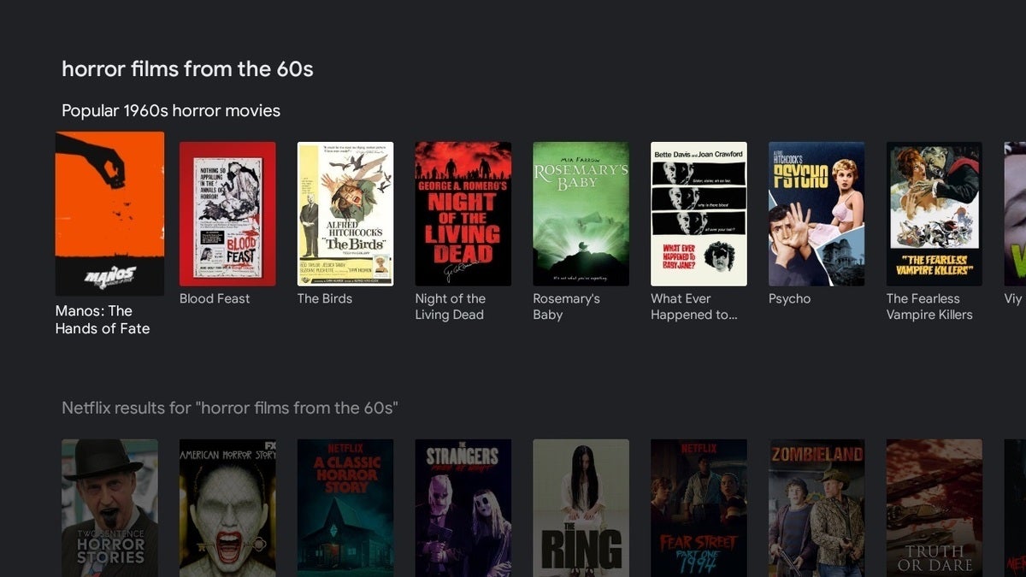Viewport: 1026px width, 577px height.
Task: Choose The Birds movie poster
Action: pyautogui.click(x=345, y=214)
